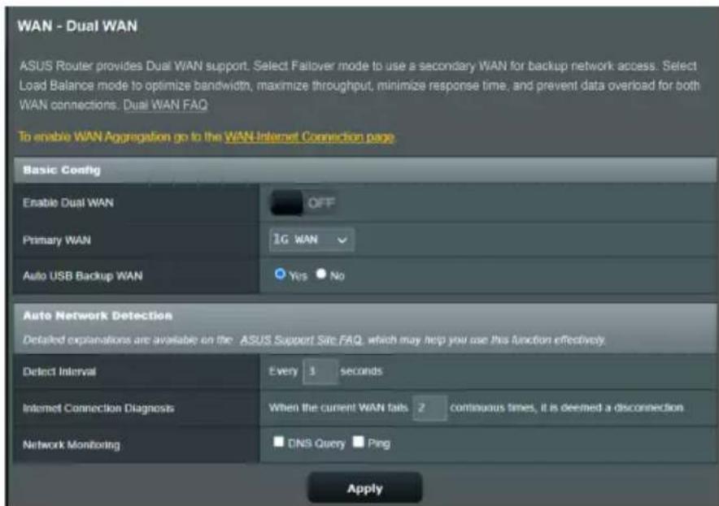Click the Network Monitoring label
719x506 pixels.
click(x=71, y=444)
